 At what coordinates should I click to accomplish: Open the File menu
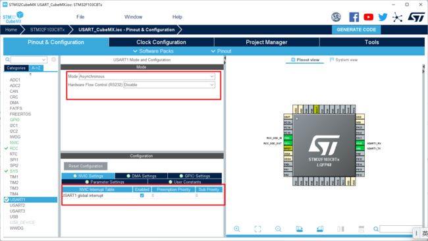click(x=80, y=17)
